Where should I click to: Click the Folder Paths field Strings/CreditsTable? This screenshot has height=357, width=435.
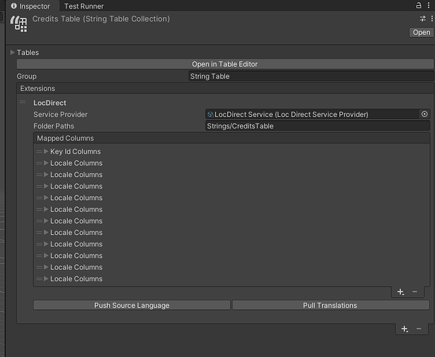point(318,126)
